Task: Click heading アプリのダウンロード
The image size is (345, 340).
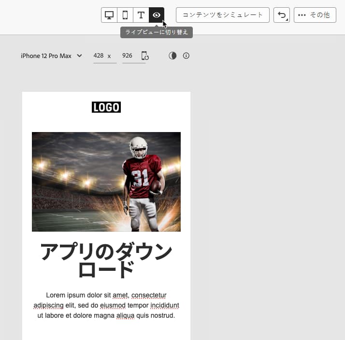Action: 106,260
